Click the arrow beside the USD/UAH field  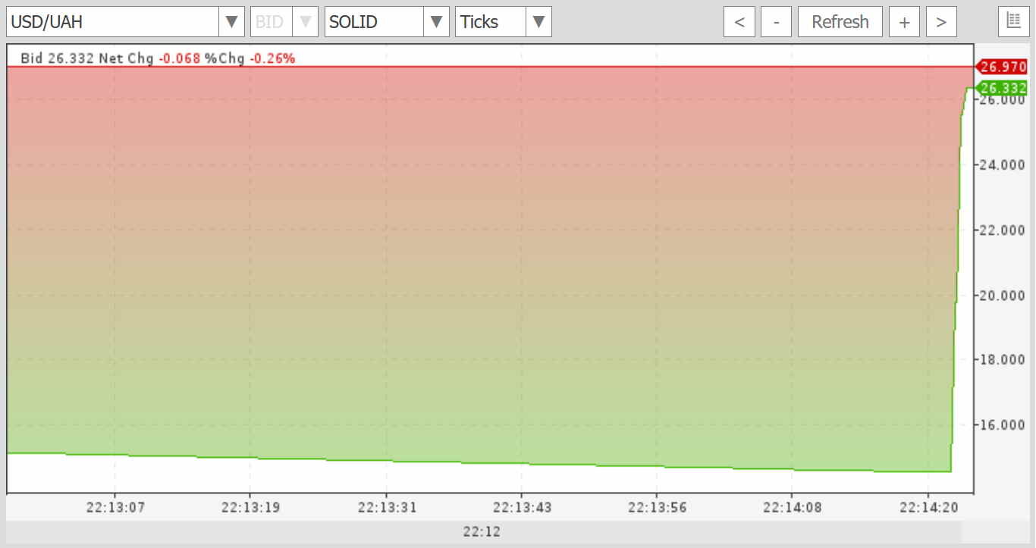231,22
